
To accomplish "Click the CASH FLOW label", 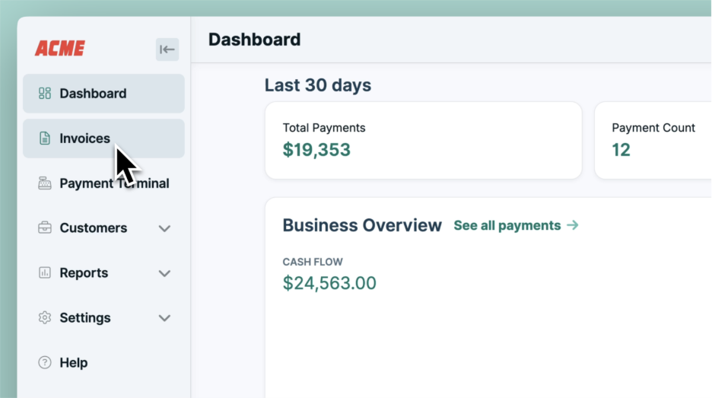I will (313, 262).
